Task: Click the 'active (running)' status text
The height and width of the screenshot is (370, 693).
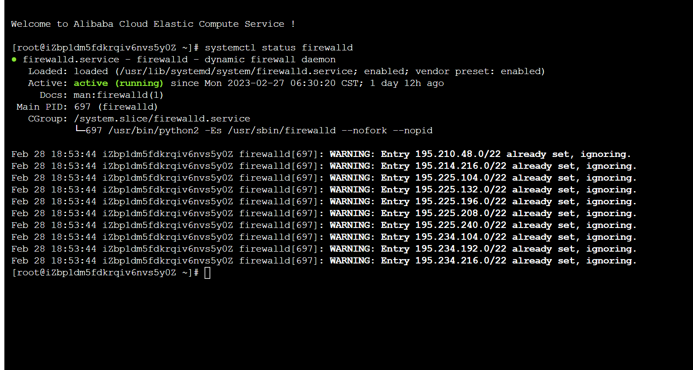Action: pyautogui.click(x=118, y=83)
